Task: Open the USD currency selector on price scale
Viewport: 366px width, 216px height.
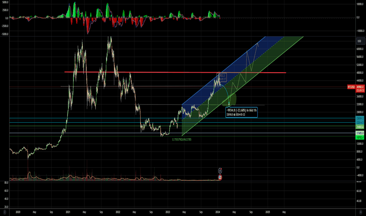Action: point(360,41)
